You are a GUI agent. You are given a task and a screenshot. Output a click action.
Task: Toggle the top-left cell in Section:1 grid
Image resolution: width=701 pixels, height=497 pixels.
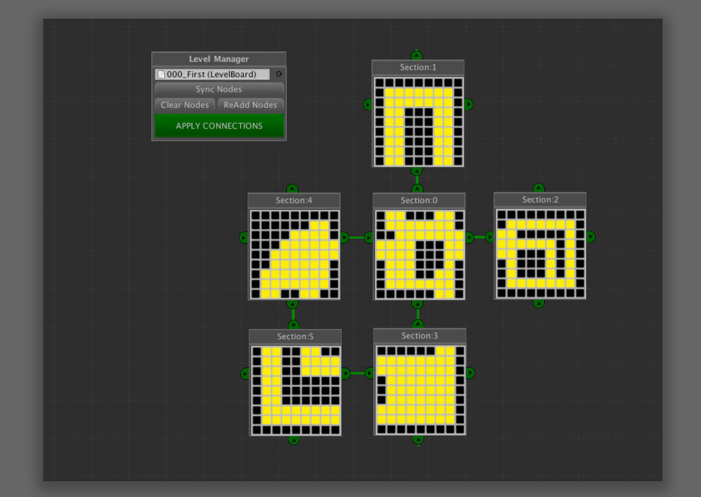(380, 82)
